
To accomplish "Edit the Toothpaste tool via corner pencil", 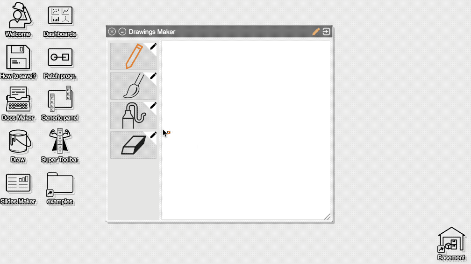I will point(153,105).
